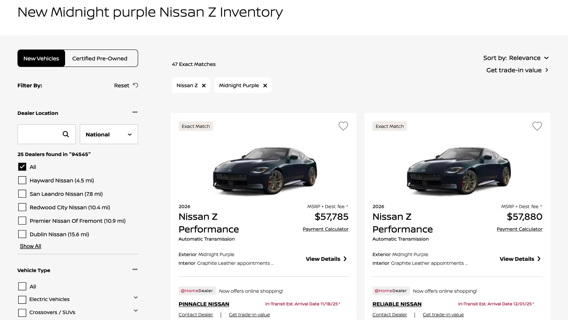568x320 pixels.
Task: Expand the Crossovers / SUVs subcategory chevron
Action: pos(136,311)
